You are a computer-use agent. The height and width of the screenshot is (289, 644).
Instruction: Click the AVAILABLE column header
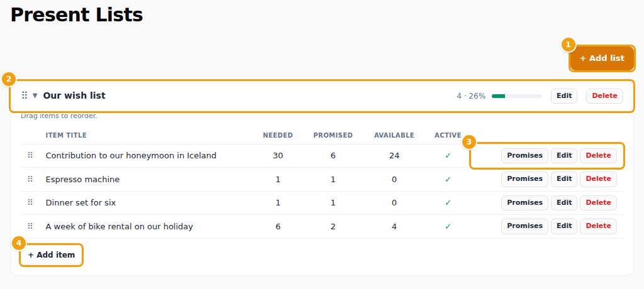tap(394, 136)
